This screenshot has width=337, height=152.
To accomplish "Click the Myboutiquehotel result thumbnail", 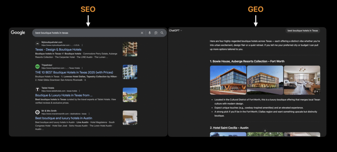I will coord(130,49).
